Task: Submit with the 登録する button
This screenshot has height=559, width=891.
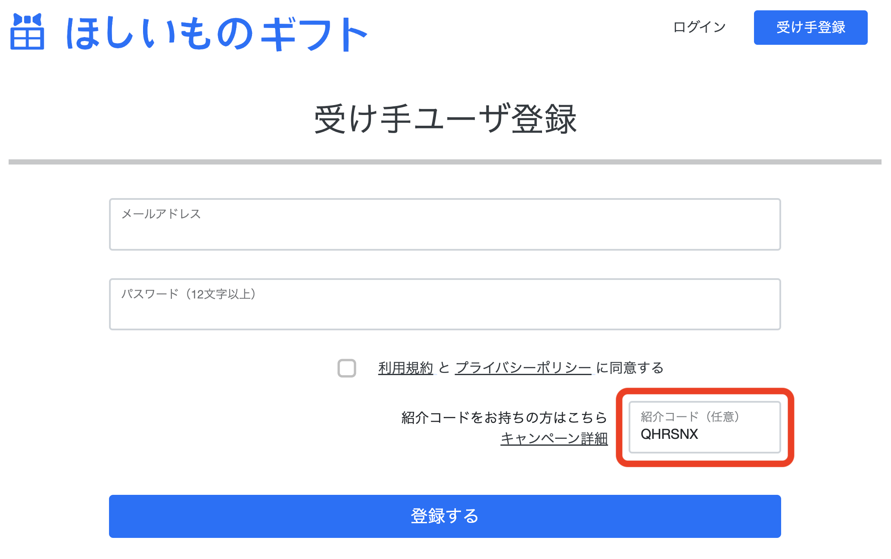Action: point(445,516)
